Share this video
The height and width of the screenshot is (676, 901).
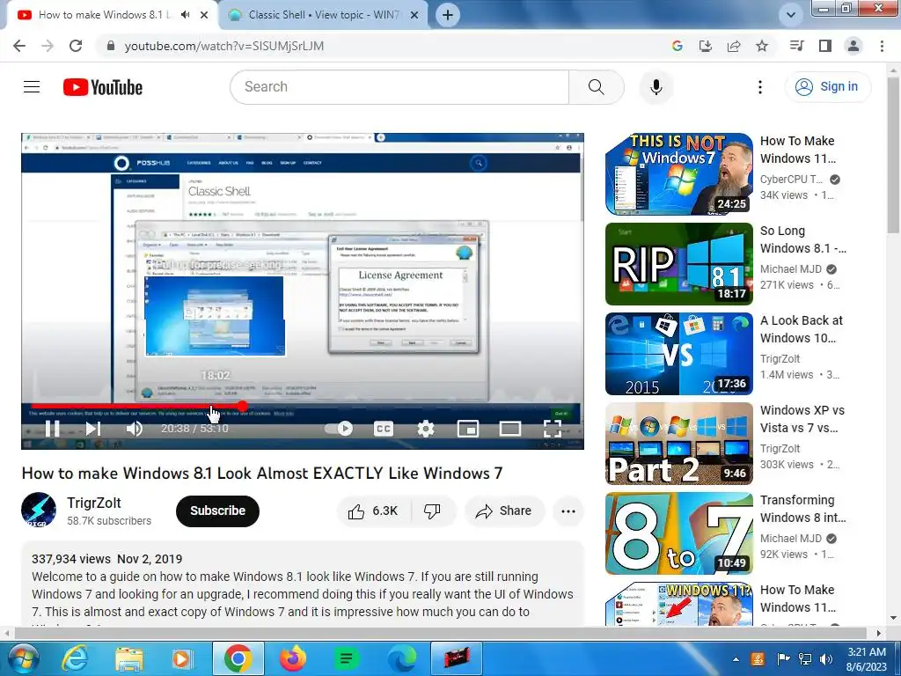click(503, 511)
